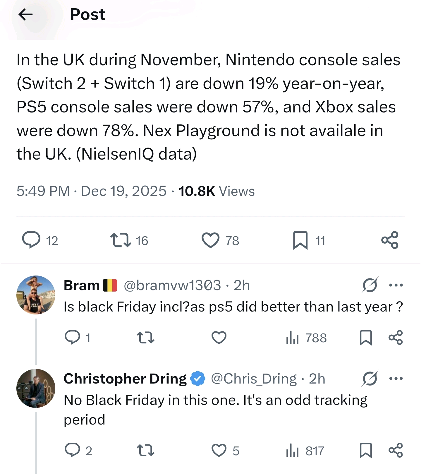
Task: Open the @bramvw1303 profile link
Action: click(172, 285)
